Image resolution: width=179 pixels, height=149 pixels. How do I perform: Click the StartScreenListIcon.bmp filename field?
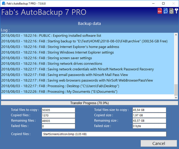pyautogui.click(x=104, y=134)
